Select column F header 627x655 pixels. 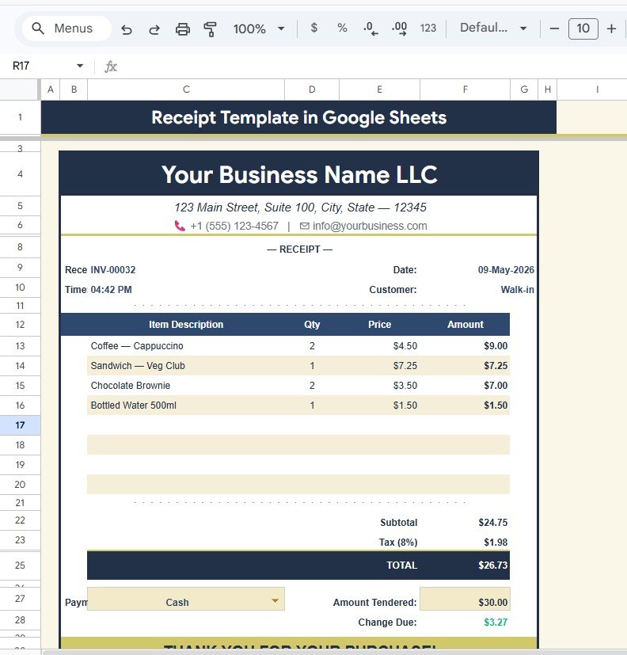click(x=465, y=89)
